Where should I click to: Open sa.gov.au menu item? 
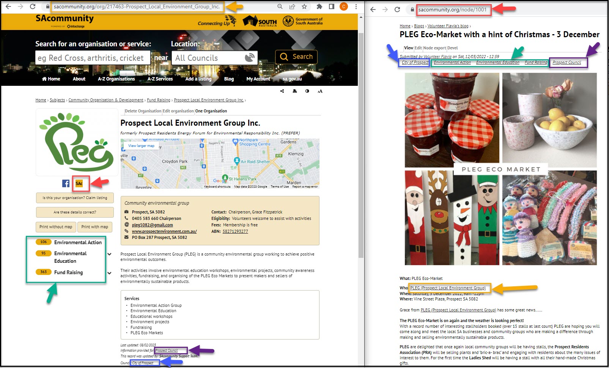click(x=292, y=79)
